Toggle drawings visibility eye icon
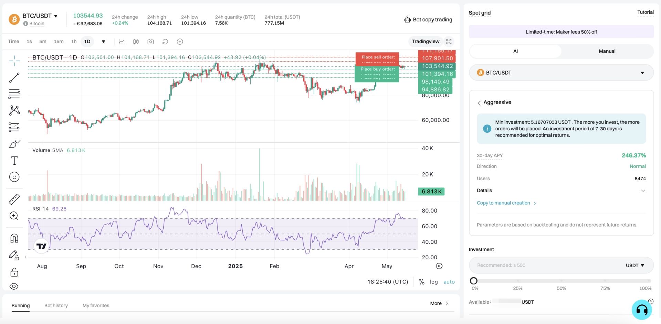The width and height of the screenshot is (661, 324). (x=14, y=287)
